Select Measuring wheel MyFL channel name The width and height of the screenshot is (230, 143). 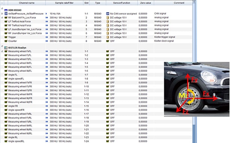20,67
